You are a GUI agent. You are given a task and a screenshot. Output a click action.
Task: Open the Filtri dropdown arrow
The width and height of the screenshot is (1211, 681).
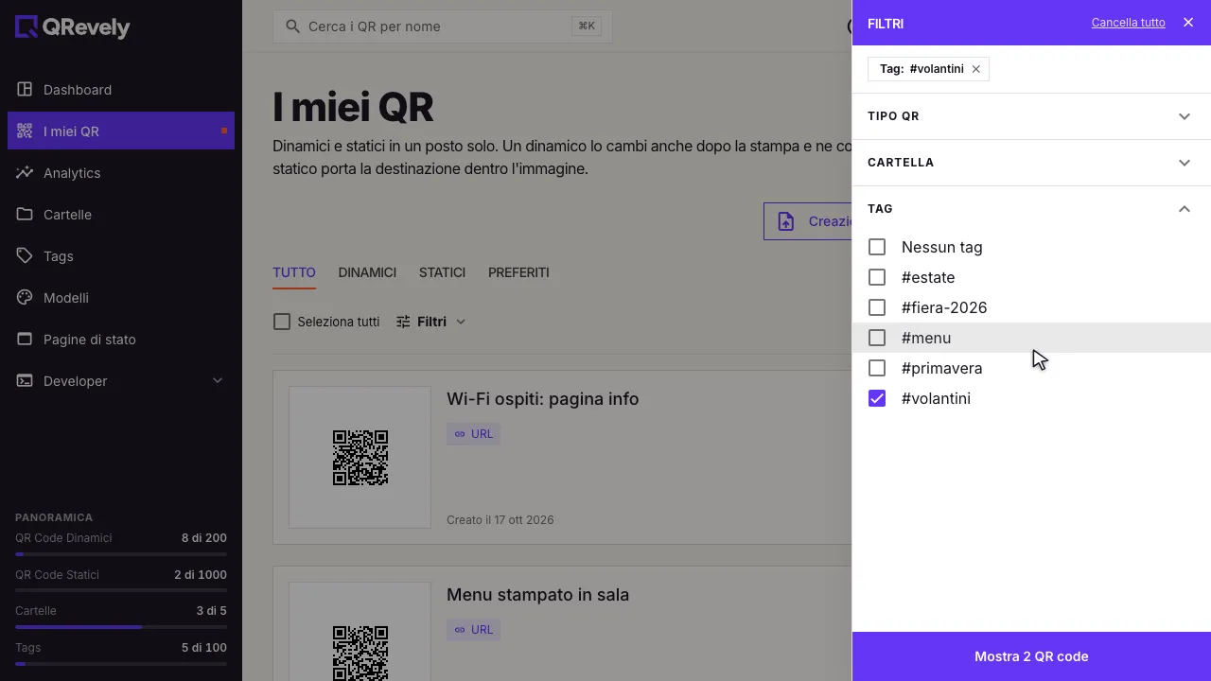[461, 322]
